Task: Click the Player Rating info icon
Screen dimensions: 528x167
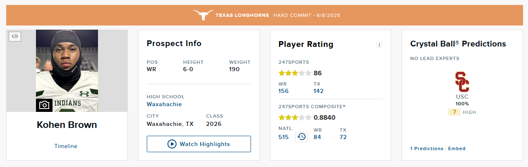Action: click(379, 44)
